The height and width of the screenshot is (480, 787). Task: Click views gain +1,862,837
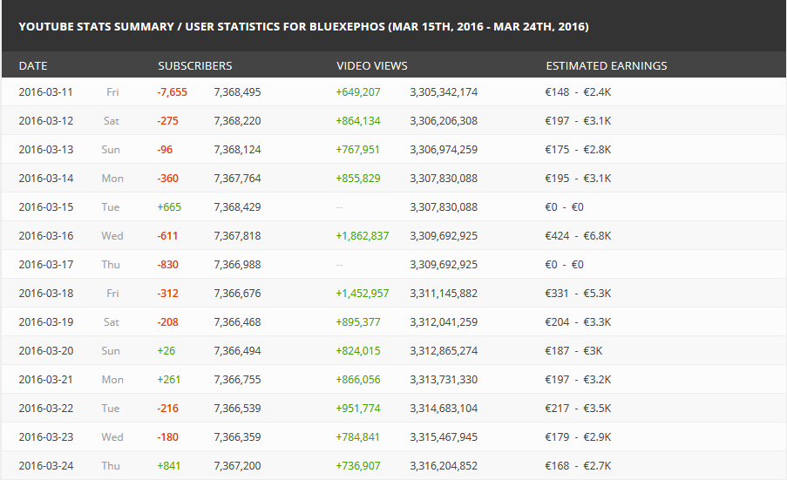click(362, 236)
